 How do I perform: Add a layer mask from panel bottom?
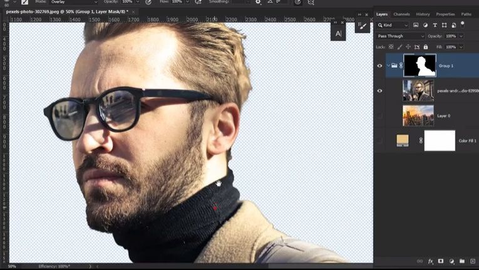click(441, 261)
